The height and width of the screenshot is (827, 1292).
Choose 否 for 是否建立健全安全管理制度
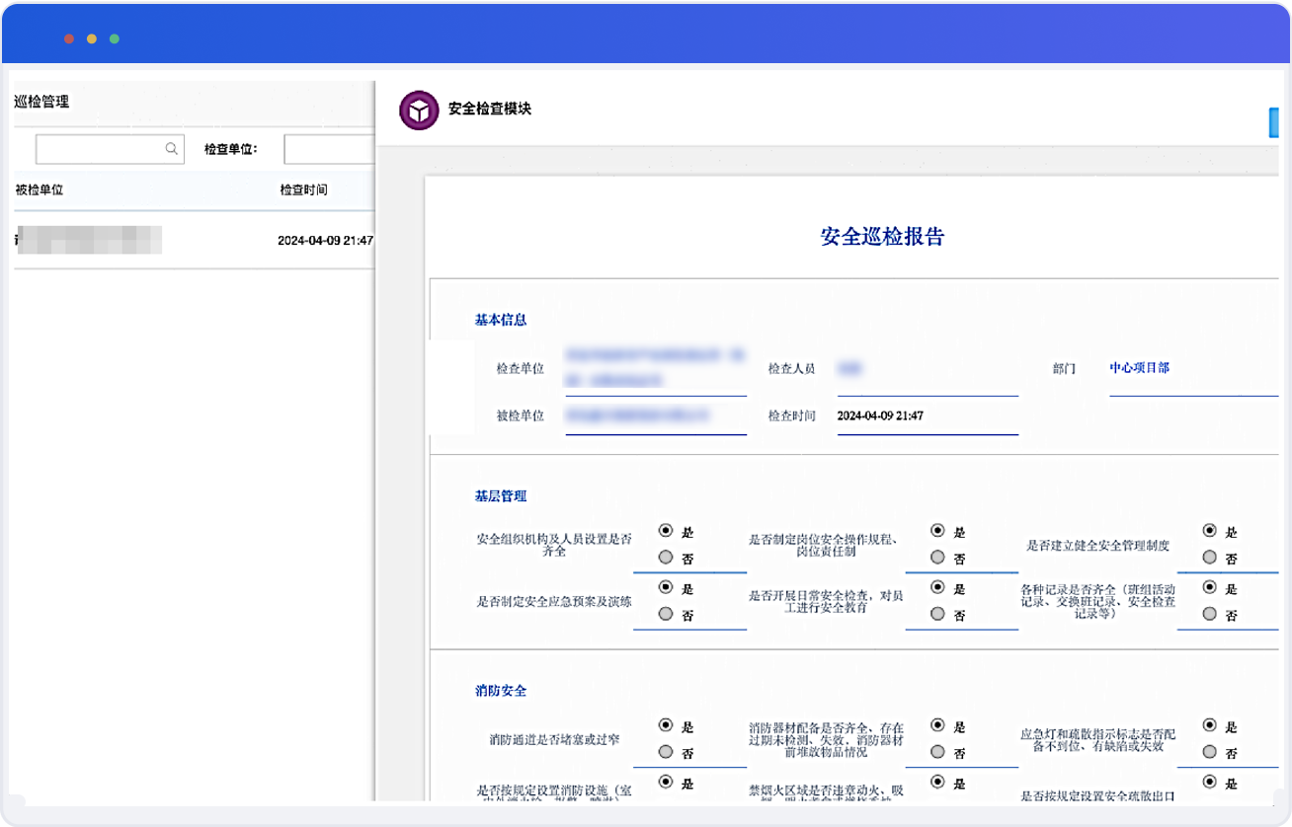[x=1210, y=558]
